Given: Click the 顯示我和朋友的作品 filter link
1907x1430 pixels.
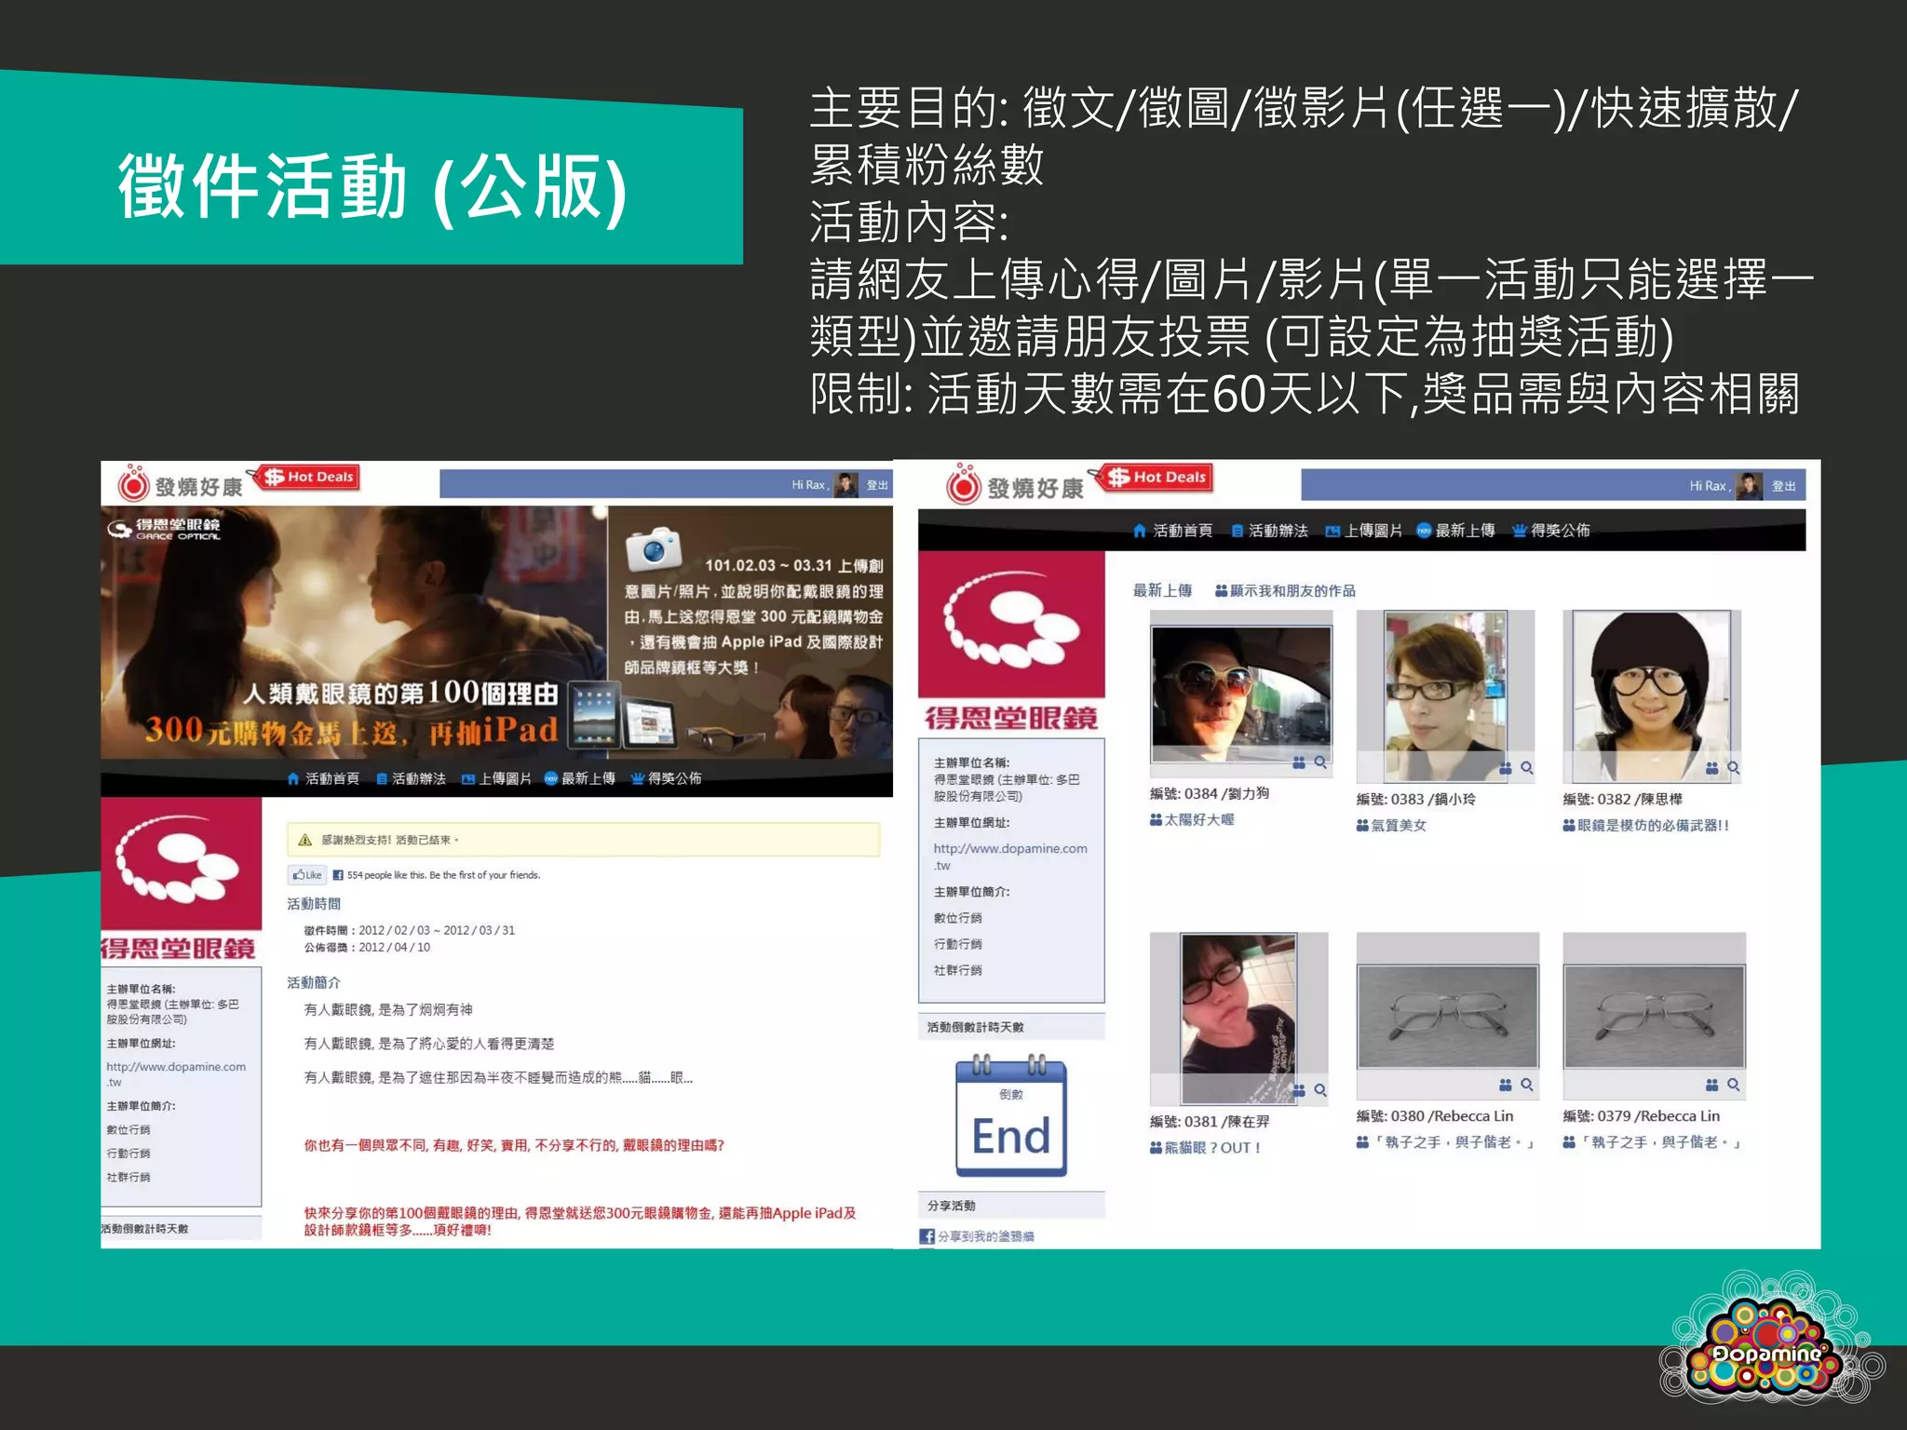Looking at the screenshot, I should tap(1285, 590).
